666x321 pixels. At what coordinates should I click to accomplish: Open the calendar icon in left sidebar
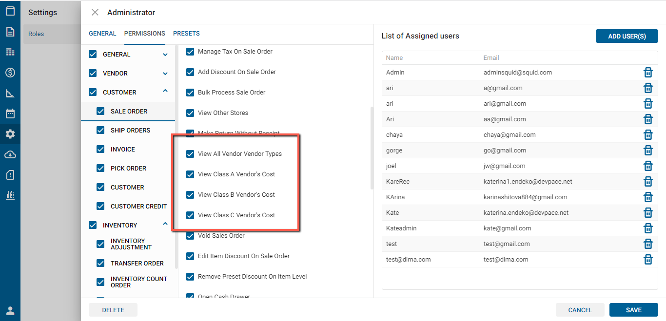10,113
